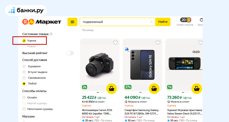This screenshot has width=229, height=122.
Task: Uncheck the Уценка checkbox
Action: click(x=24, y=40)
